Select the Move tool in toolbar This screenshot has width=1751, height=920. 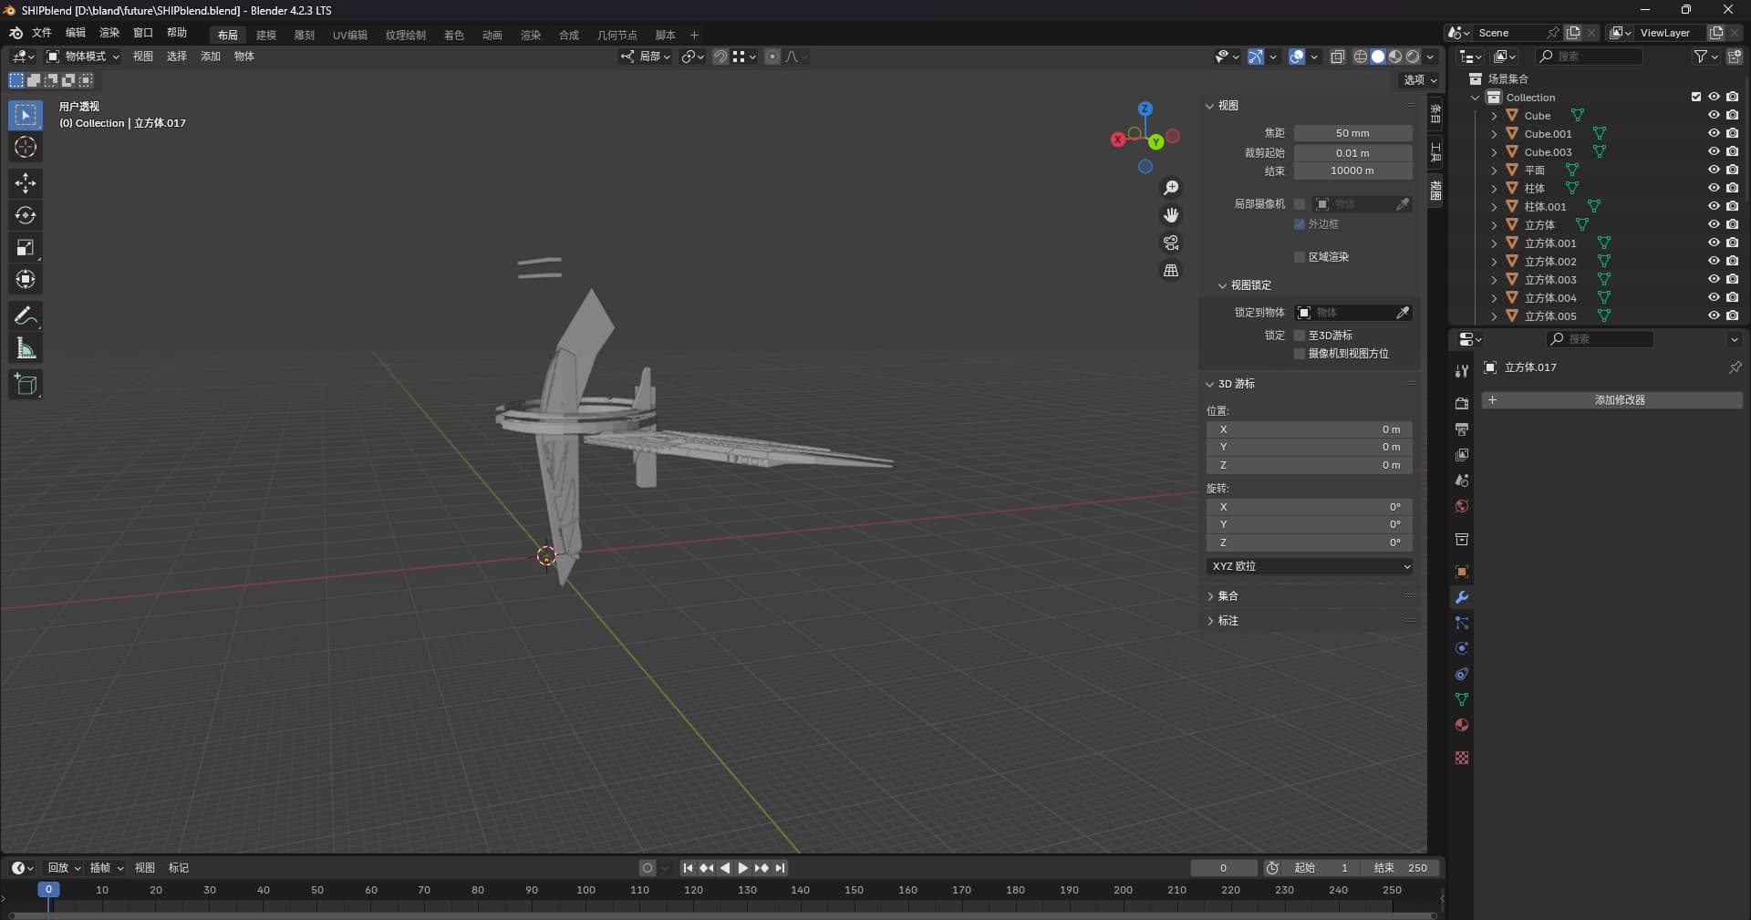point(26,183)
